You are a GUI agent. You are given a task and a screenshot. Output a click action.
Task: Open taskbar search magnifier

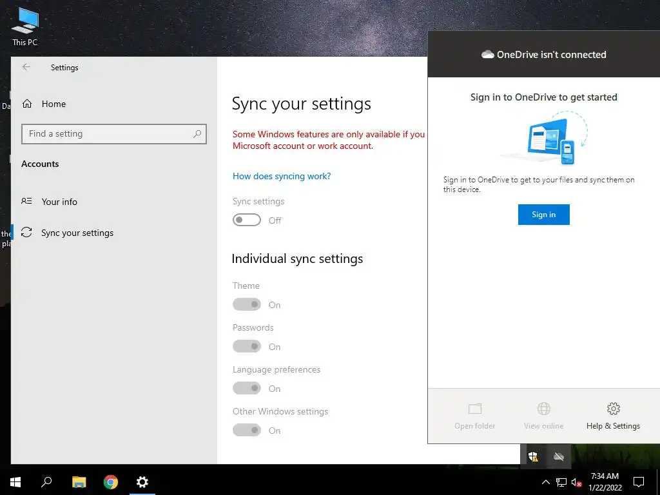tap(46, 482)
